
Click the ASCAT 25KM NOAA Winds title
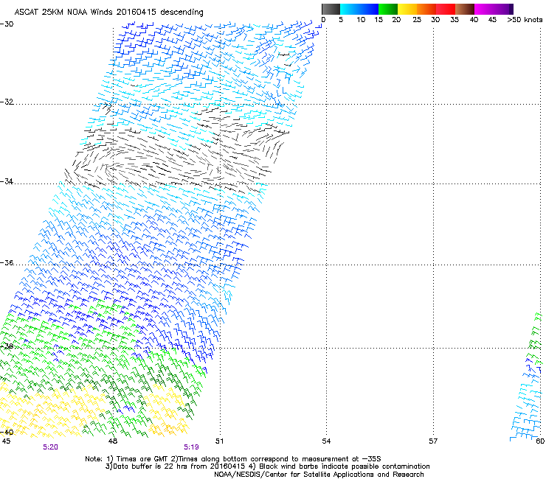coord(108,13)
